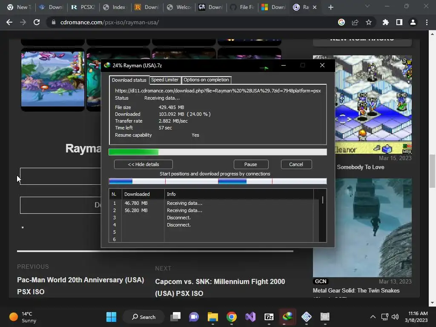Cancel the Rayman download
This screenshot has height=327, width=436.
pos(296,164)
